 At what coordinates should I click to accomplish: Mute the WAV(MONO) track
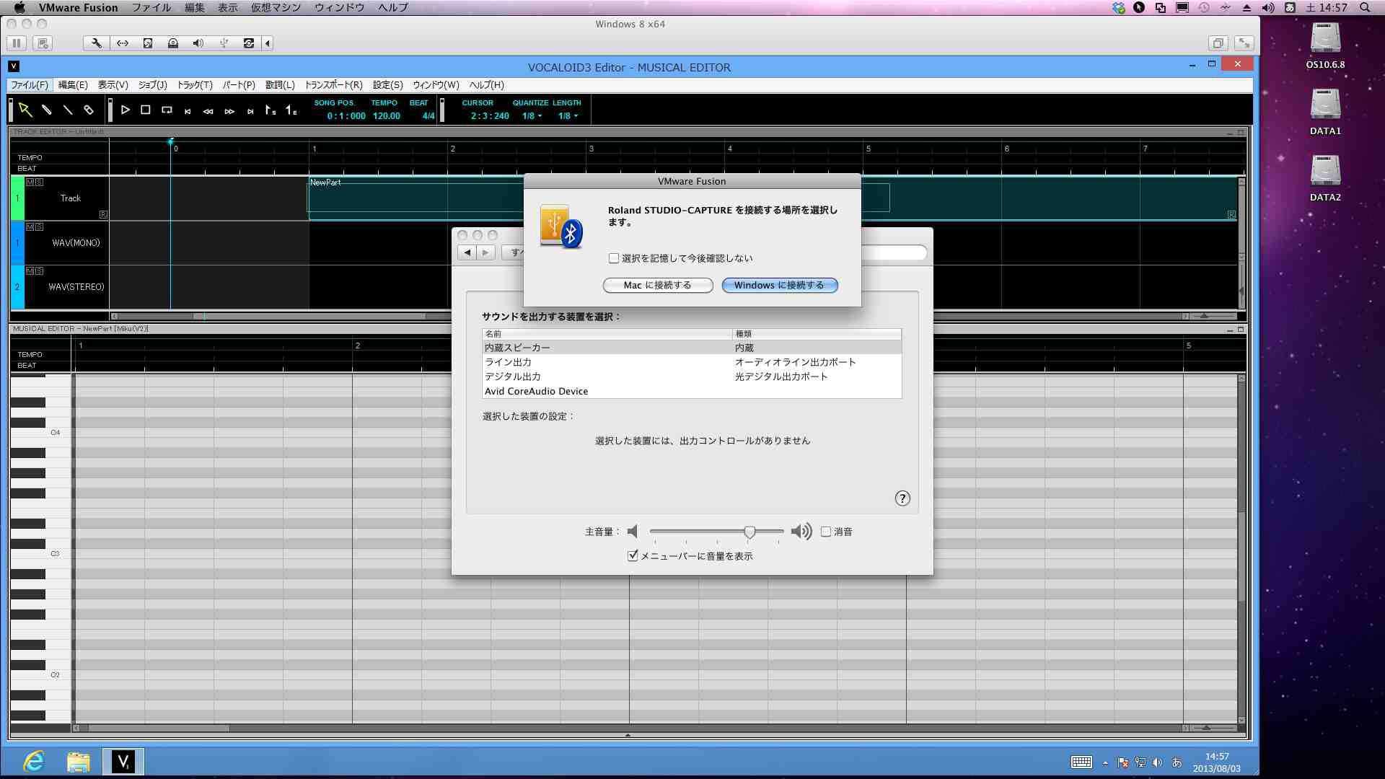[30, 227]
